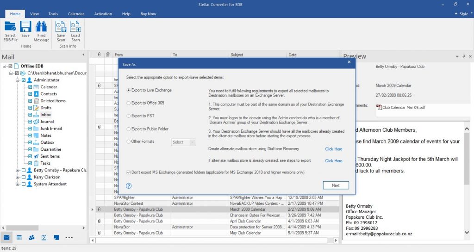
Task: Open the Contacts view icon at bottom
Action: (31, 238)
